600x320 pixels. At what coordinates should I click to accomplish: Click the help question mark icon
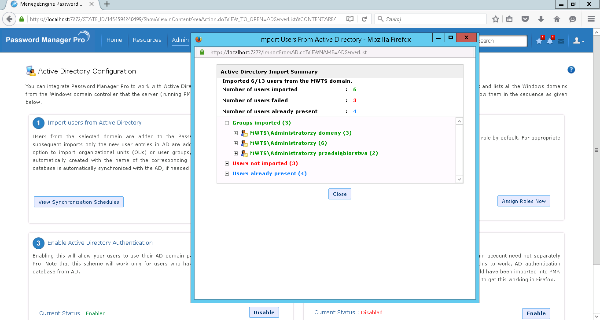(571, 70)
